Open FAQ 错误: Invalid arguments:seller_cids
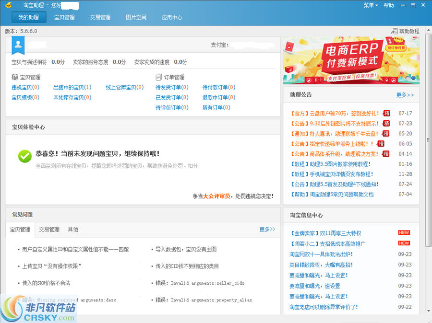The height and width of the screenshot is (323, 432). click(x=200, y=283)
